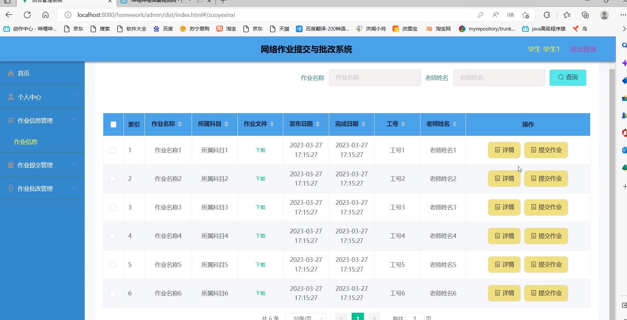Open the 苏宁易购 bookmark
The width and height of the screenshot is (627, 320).
[x=195, y=29]
